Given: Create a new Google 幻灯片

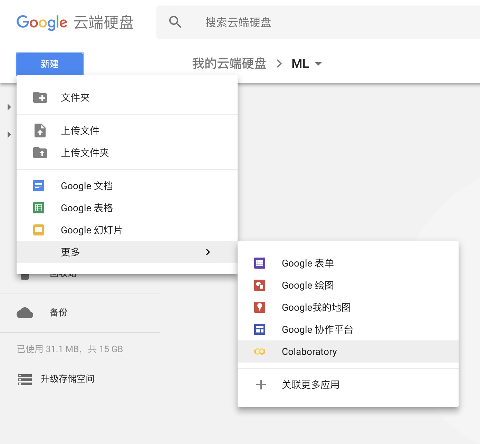Looking at the screenshot, I should tap(127, 230).
